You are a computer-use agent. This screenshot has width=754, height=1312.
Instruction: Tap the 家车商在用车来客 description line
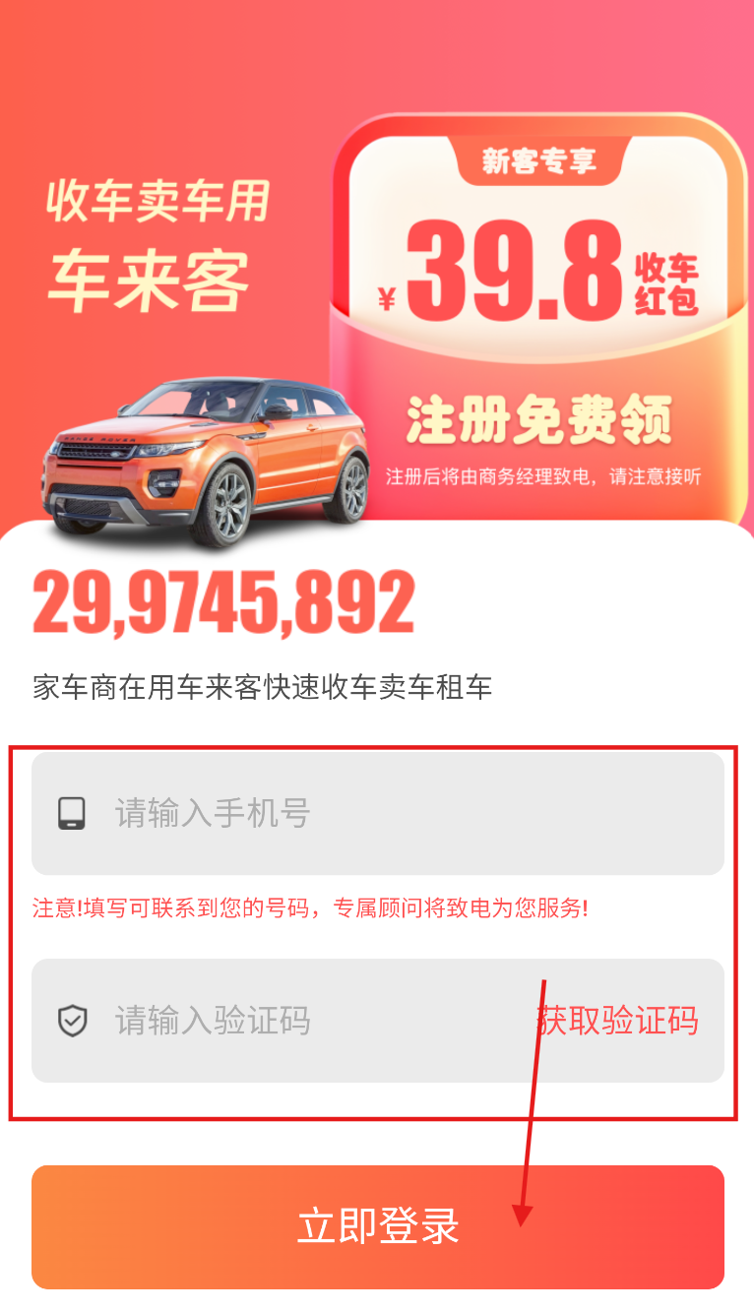[263, 687]
